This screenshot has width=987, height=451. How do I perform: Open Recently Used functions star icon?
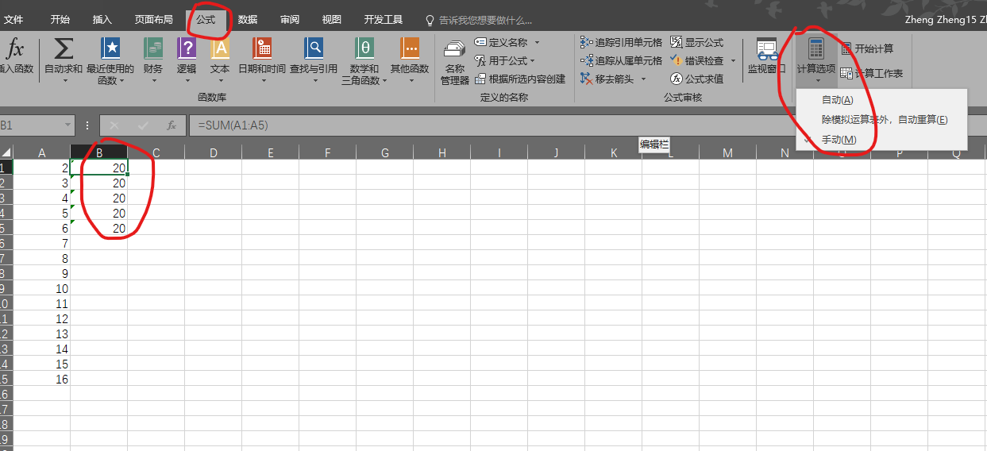click(x=110, y=48)
